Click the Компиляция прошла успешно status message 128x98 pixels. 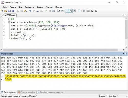19,96
